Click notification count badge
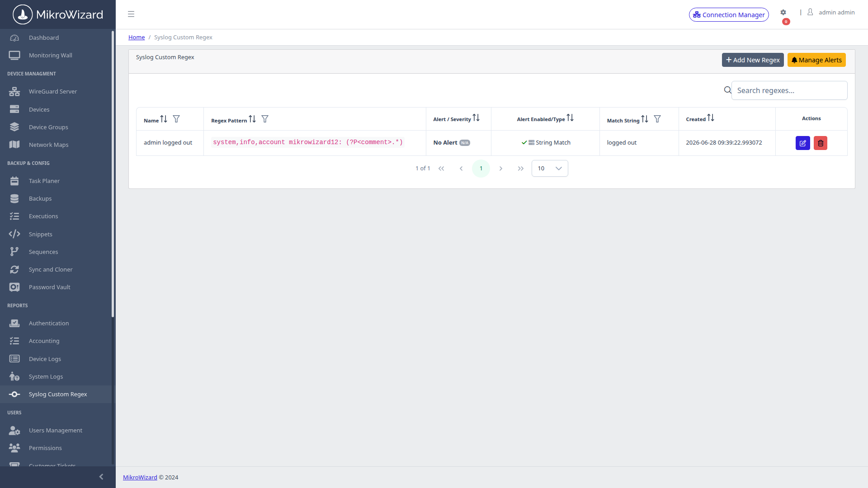The width and height of the screenshot is (868, 488). [786, 22]
